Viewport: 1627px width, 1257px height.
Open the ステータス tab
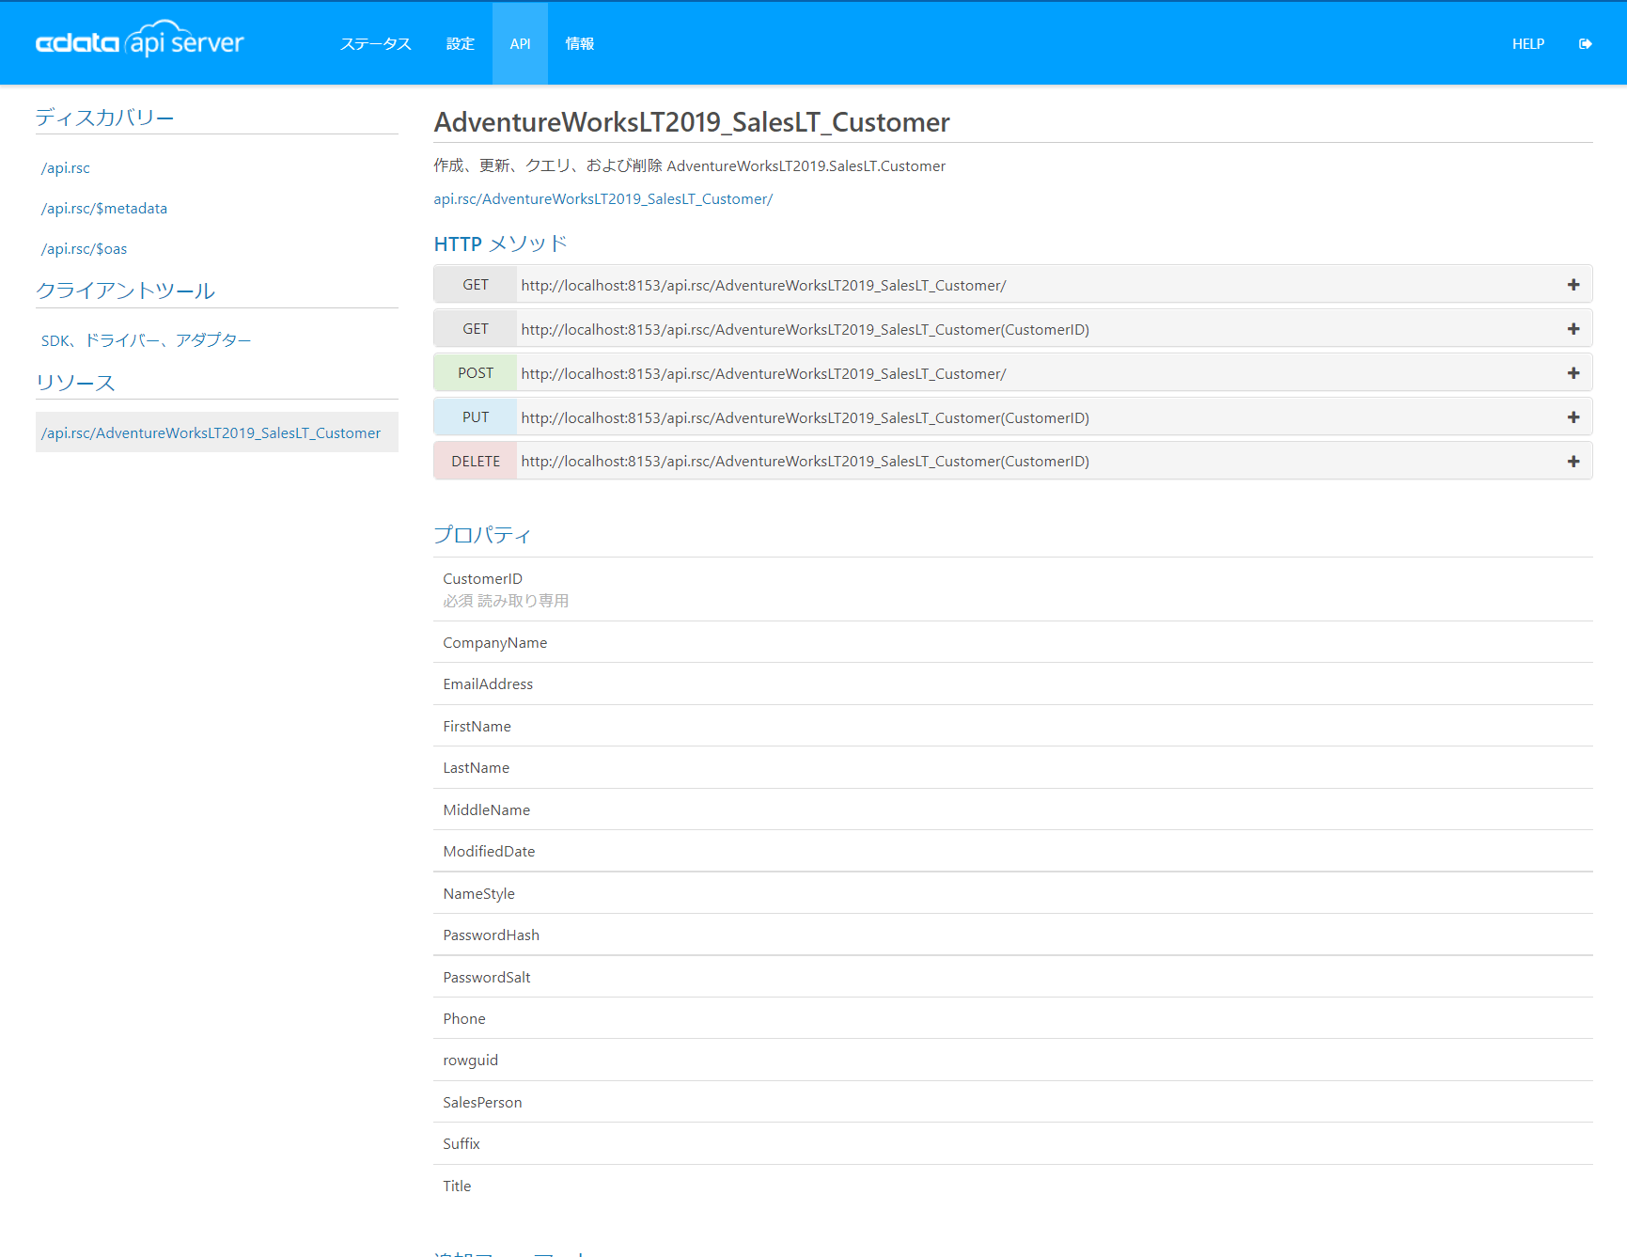376,44
